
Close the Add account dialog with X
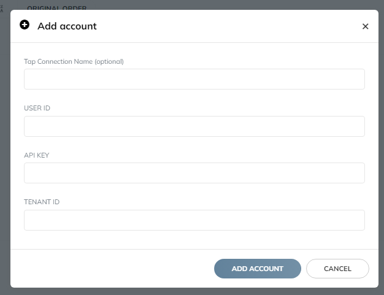point(365,26)
